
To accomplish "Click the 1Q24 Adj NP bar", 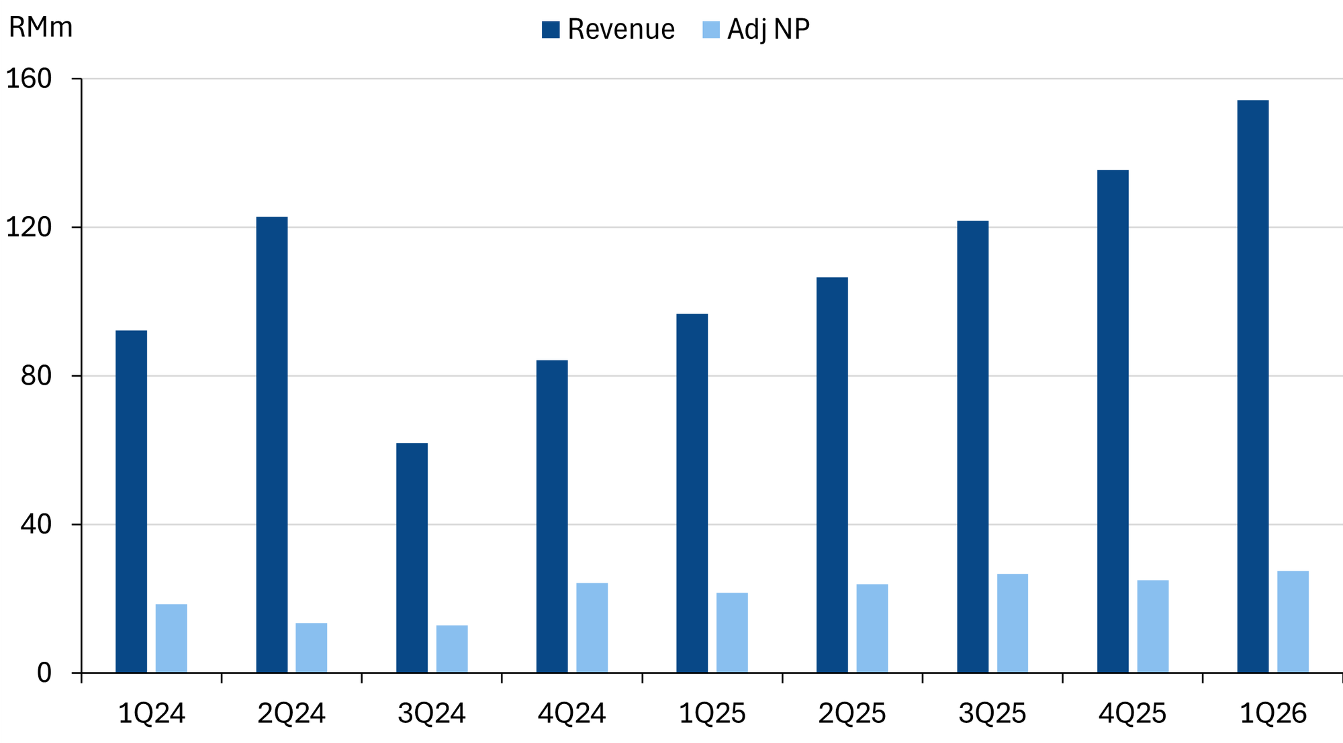I will click(x=171, y=638).
